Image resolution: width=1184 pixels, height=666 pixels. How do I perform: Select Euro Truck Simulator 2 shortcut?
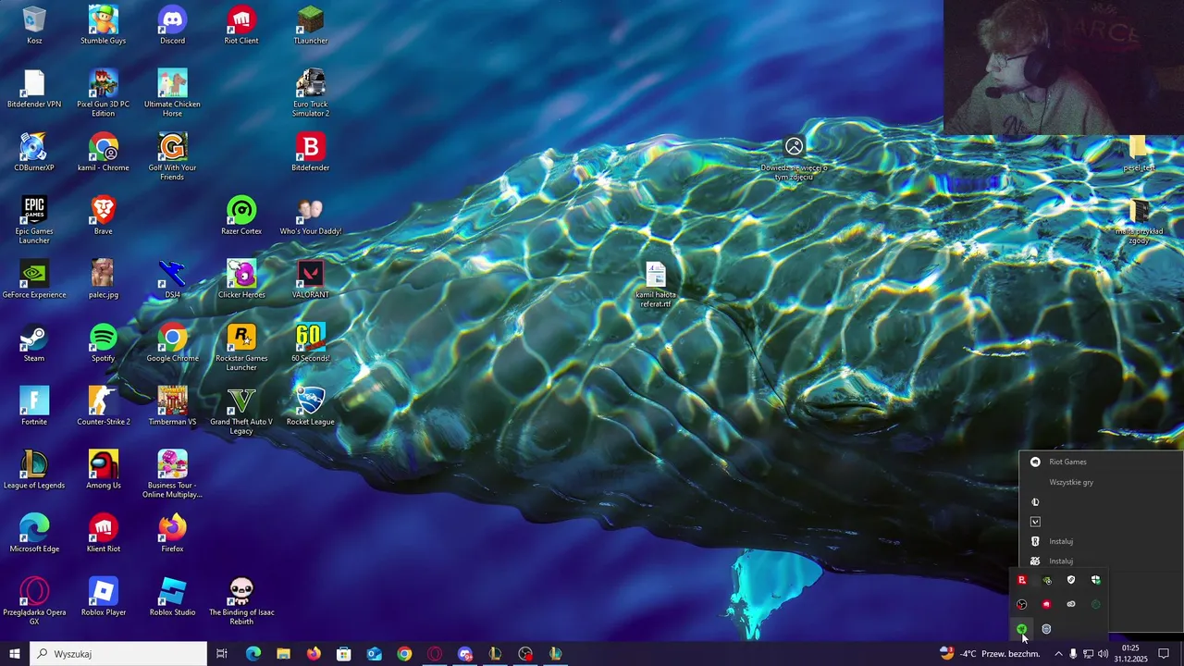(310, 93)
